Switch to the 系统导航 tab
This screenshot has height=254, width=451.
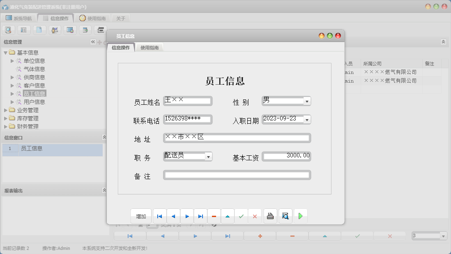coord(19,18)
